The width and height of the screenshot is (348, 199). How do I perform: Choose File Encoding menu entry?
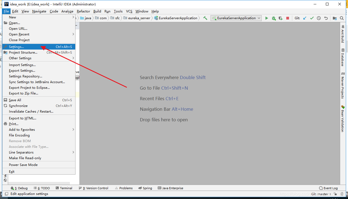39,135
